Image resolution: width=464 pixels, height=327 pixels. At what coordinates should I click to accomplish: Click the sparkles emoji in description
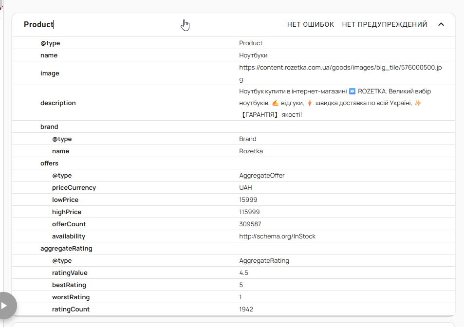click(x=418, y=103)
